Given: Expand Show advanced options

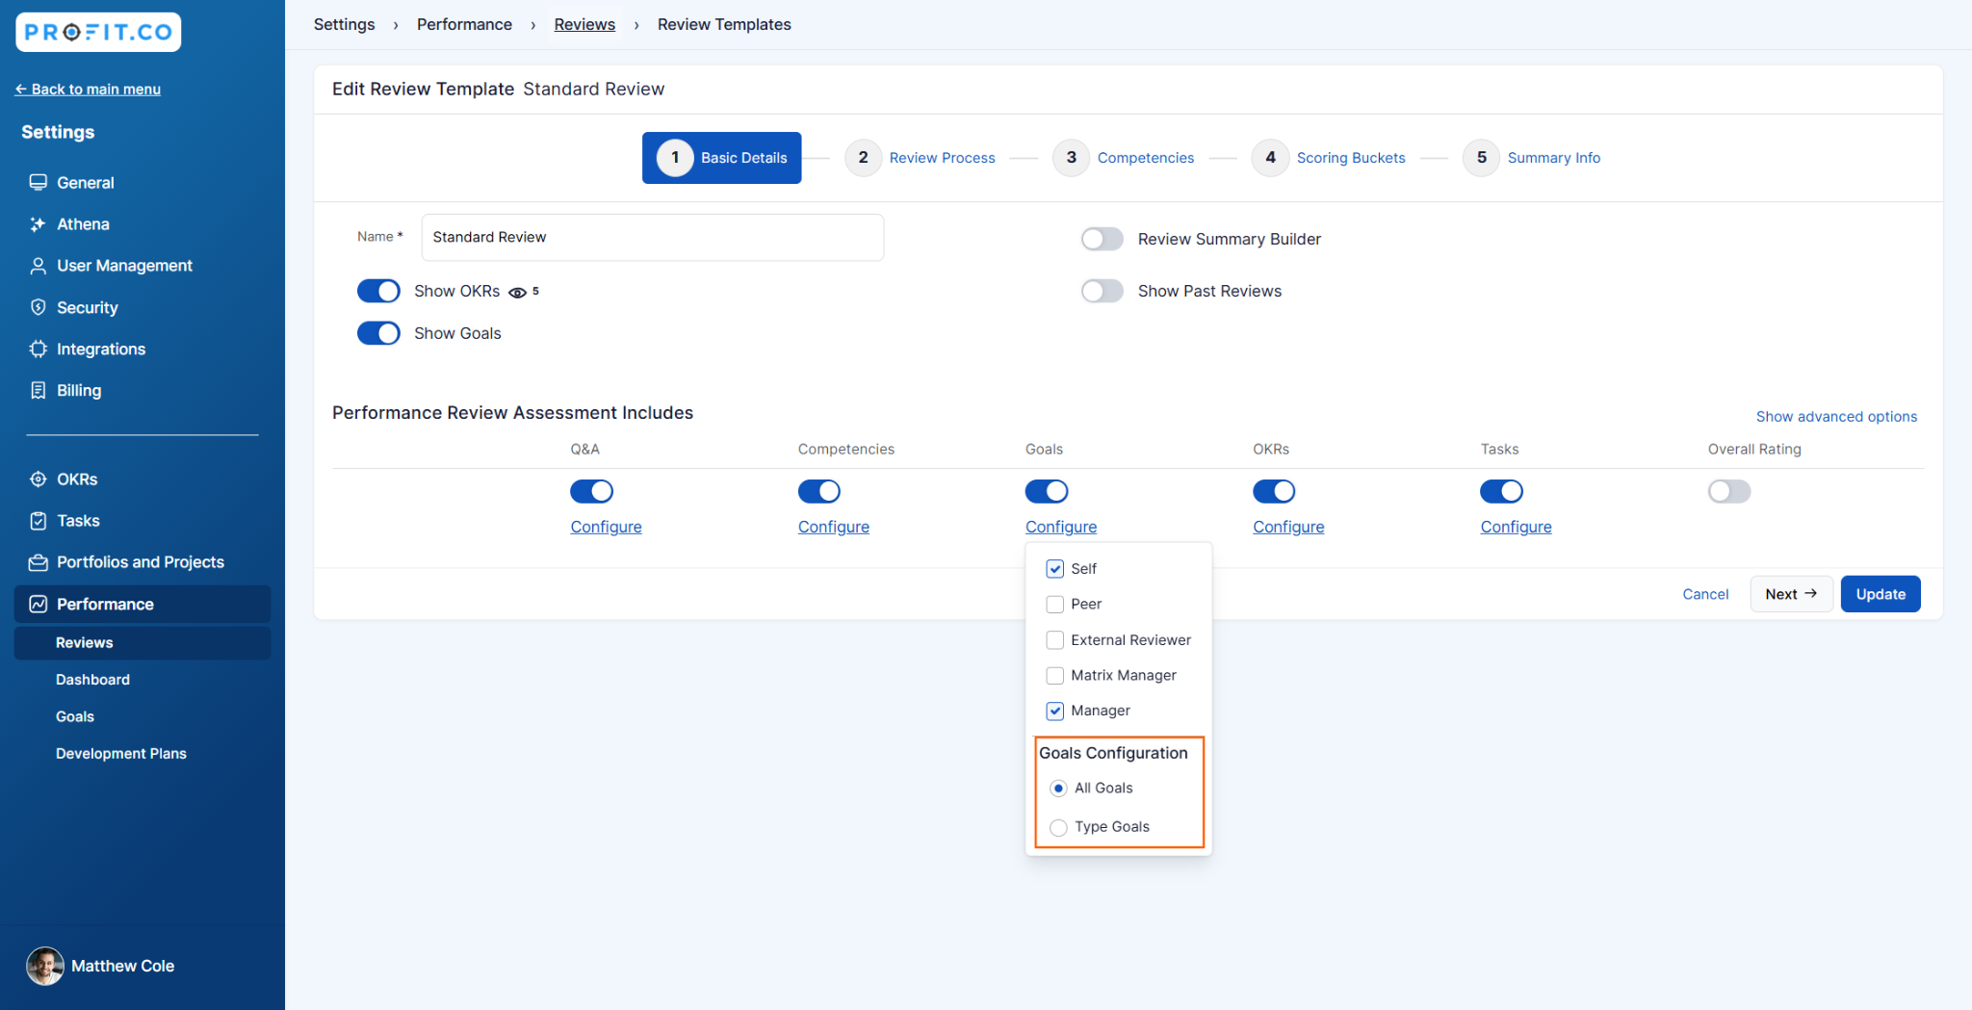Looking at the screenshot, I should pos(1835,417).
